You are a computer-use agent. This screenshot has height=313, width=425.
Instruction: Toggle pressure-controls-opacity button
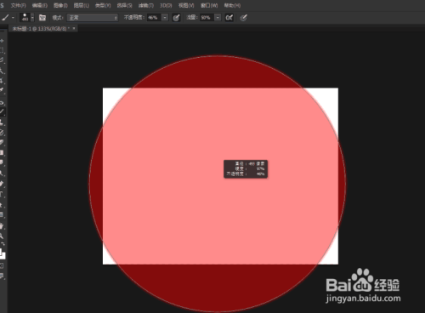[176, 18]
